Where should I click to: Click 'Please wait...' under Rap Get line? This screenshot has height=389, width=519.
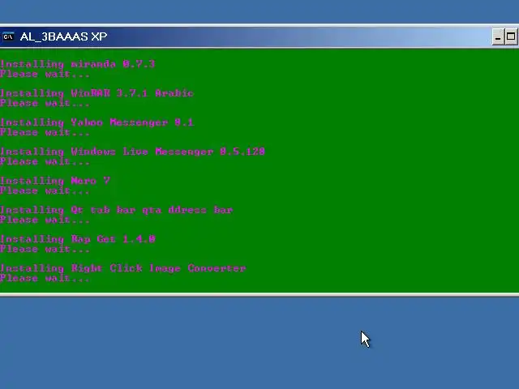[45, 249]
